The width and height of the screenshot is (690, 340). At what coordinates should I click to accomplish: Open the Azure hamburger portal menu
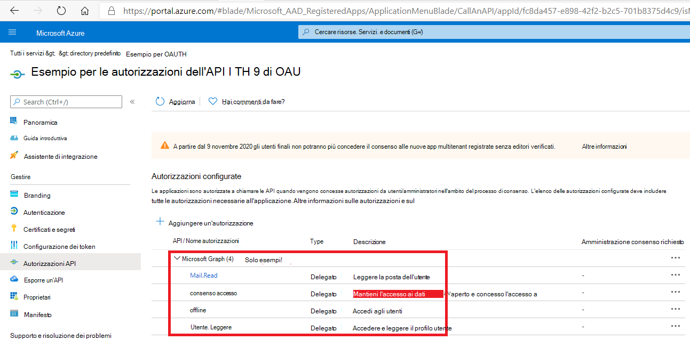(12, 33)
